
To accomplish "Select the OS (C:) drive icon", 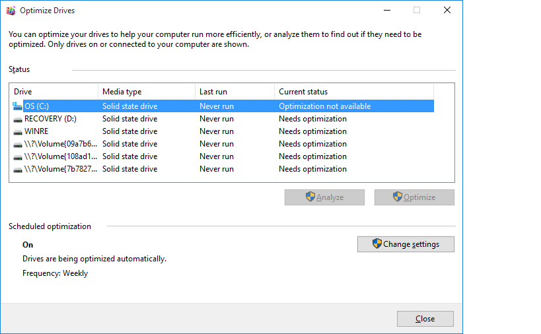I will (x=17, y=106).
